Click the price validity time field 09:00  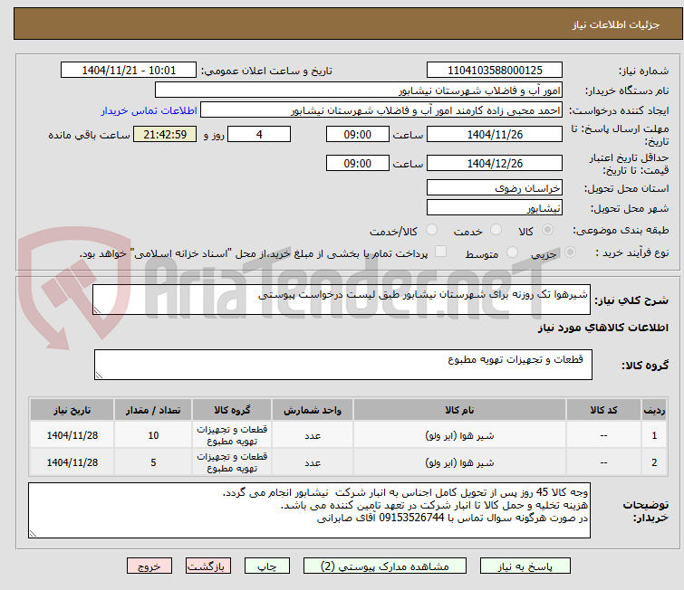point(357,163)
